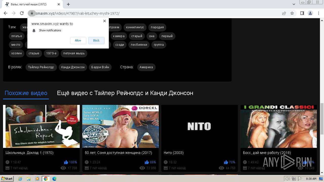Select the место tag
This screenshot has width=324, height=182.
click(x=16, y=45)
